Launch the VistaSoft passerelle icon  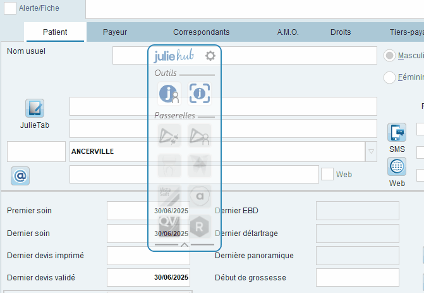click(x=169, y=196)
